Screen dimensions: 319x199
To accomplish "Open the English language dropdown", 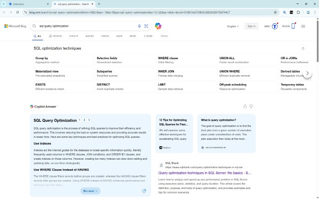I will 233,26.
